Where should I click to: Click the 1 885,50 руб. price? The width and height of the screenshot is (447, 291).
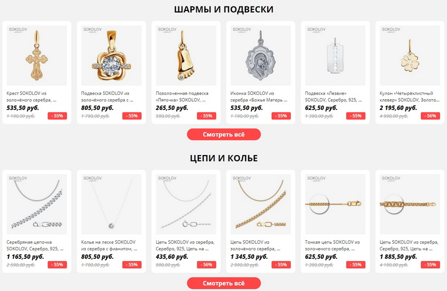[x=398, y=256]
